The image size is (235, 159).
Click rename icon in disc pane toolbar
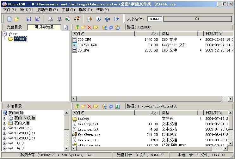pyautogui.click(x=96, y=27)
